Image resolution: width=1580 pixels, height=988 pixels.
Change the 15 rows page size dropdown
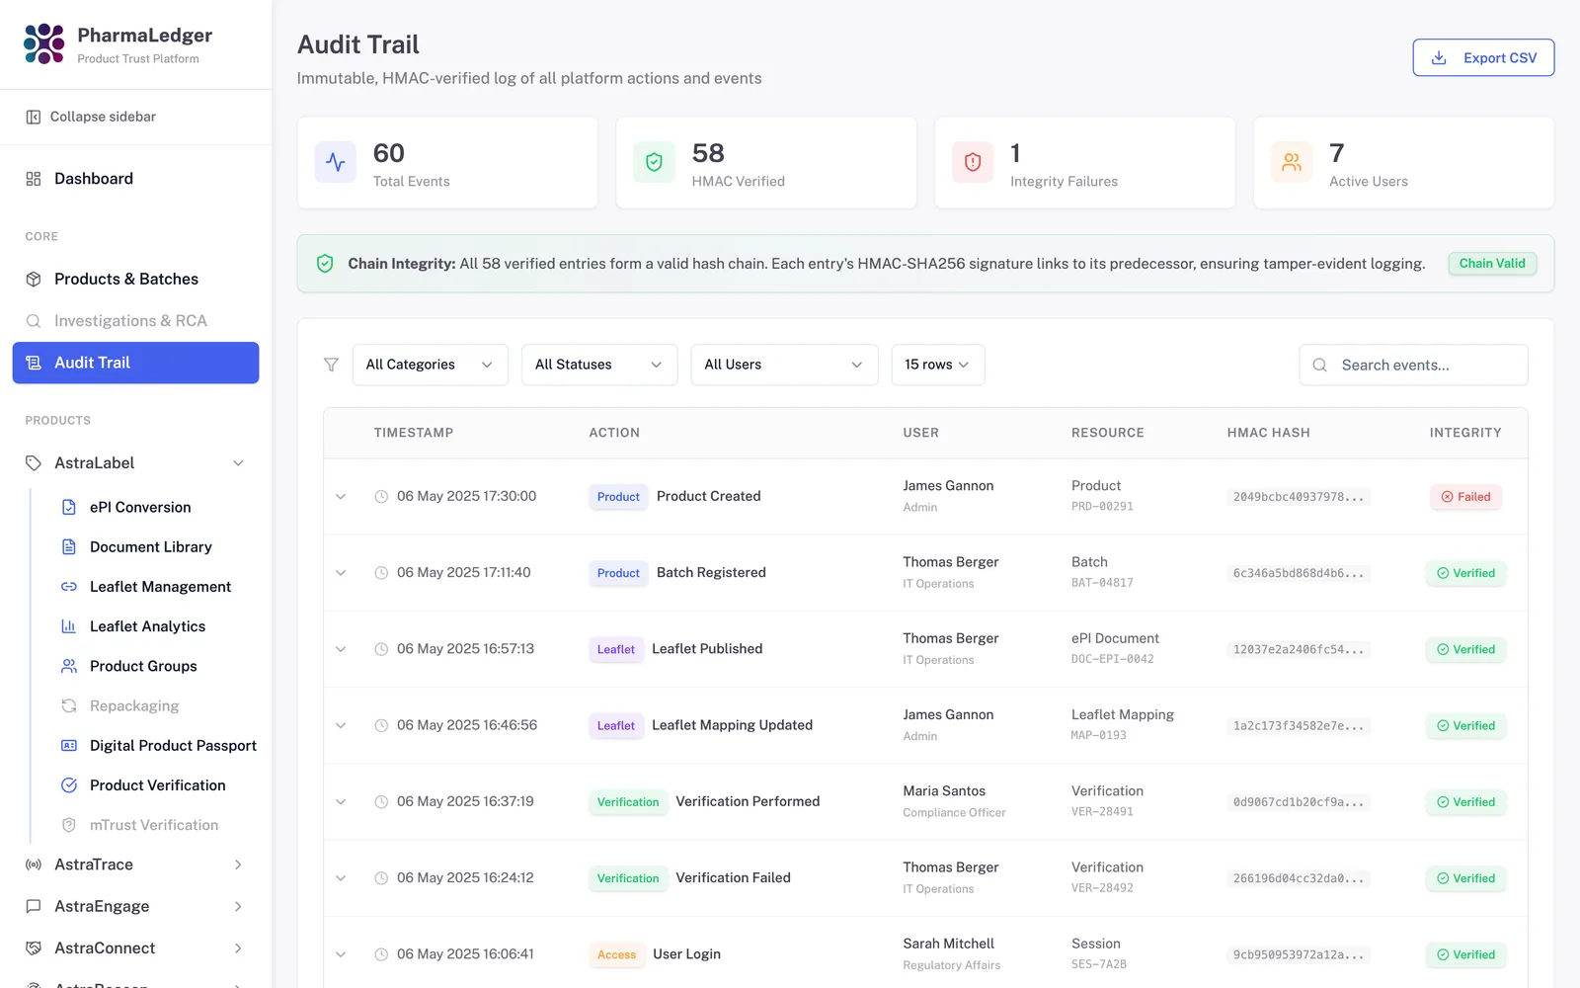(937, 365)
